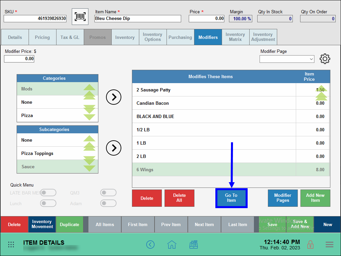The image size is (341, 256).
Task: Jump to First Item
Action: (x=138, y=224)
